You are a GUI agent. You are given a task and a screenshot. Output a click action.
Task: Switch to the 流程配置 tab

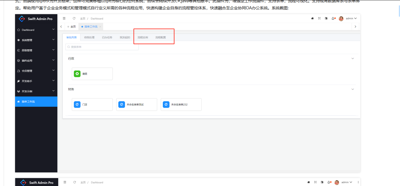click(161, 37)
